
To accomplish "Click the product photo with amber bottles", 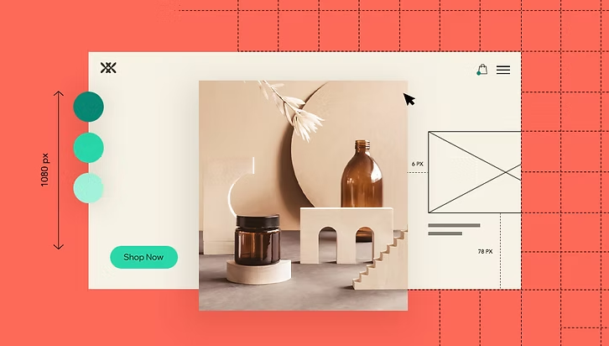I will pos(304,196).
